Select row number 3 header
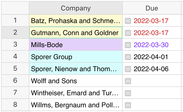This screenshot has height=112, width=183. point(15,44)
